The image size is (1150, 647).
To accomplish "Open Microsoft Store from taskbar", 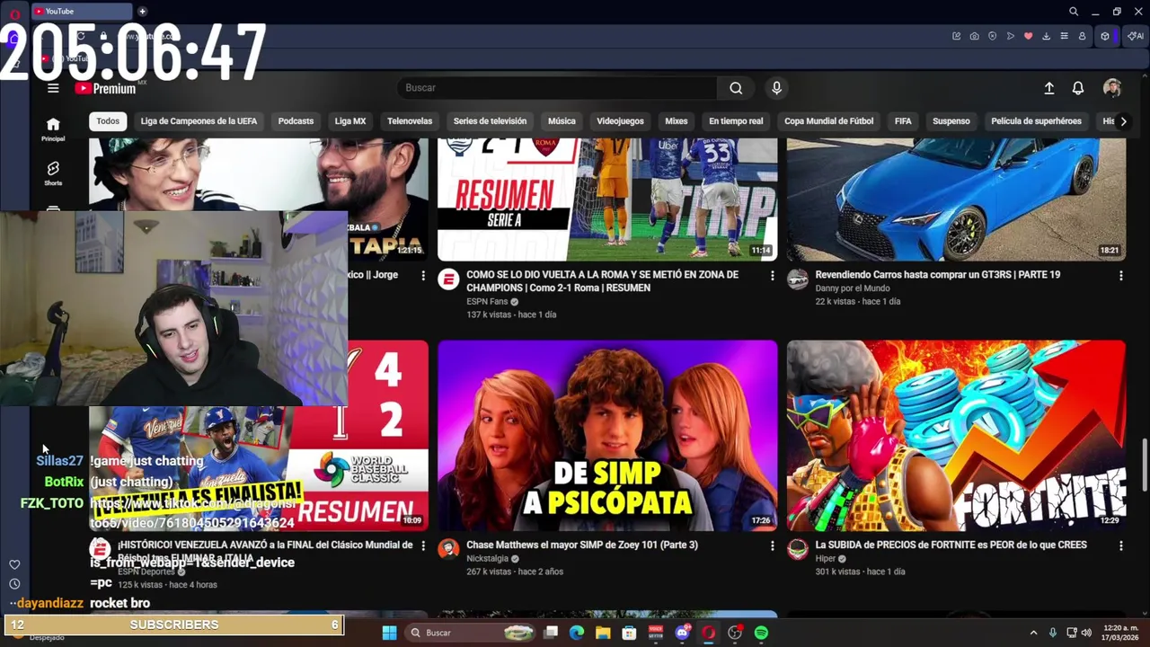I will (629, 633).
